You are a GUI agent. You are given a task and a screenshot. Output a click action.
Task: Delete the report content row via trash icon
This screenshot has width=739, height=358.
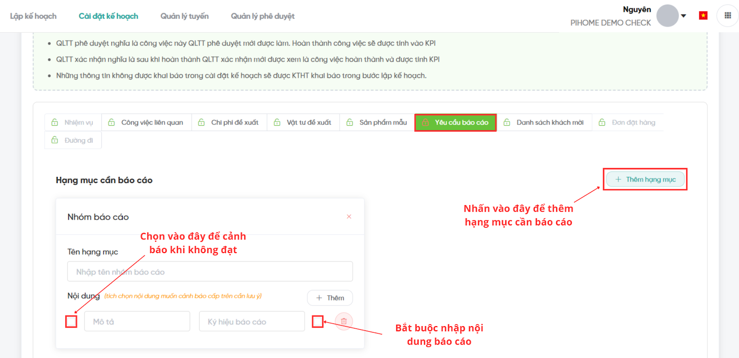point(344,321)
